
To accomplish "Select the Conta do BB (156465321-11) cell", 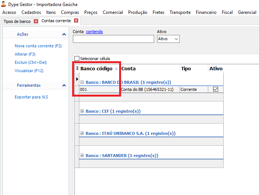I will pyautogui.click(x=150, y=89).
